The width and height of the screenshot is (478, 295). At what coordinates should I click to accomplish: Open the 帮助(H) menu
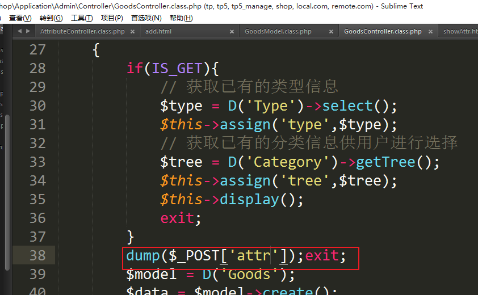pyautogui.click(x=181, y=18)
